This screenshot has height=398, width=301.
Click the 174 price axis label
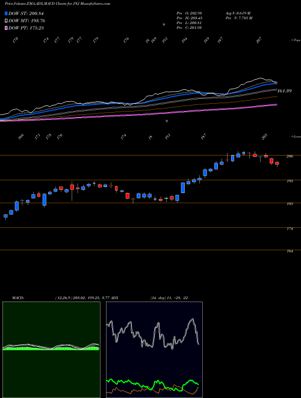(x=290, y=229)
